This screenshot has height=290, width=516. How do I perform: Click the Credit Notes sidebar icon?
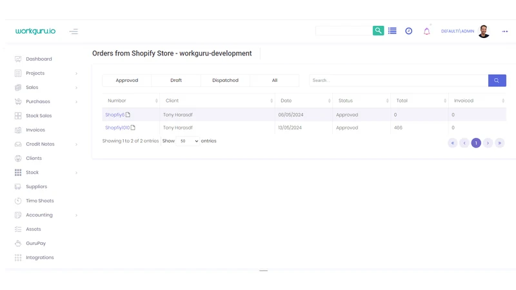tap(18, 144)
